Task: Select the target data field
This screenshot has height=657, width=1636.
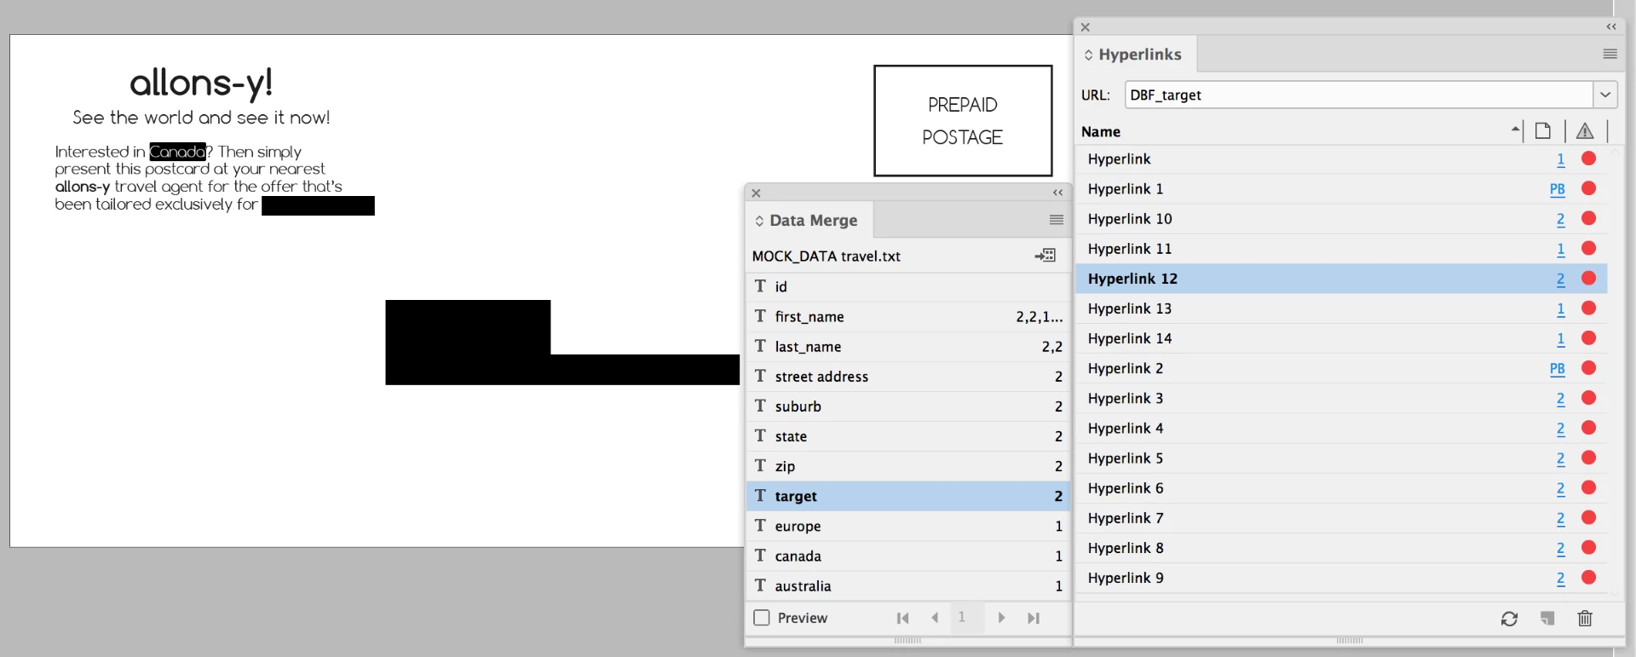Action: [908, 496]
